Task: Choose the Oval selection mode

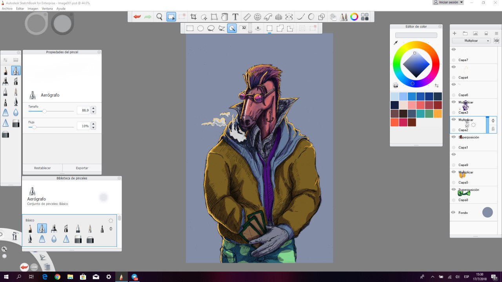Action: click(x=200, y=28)
